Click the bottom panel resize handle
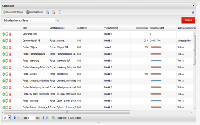 [98, 122]
